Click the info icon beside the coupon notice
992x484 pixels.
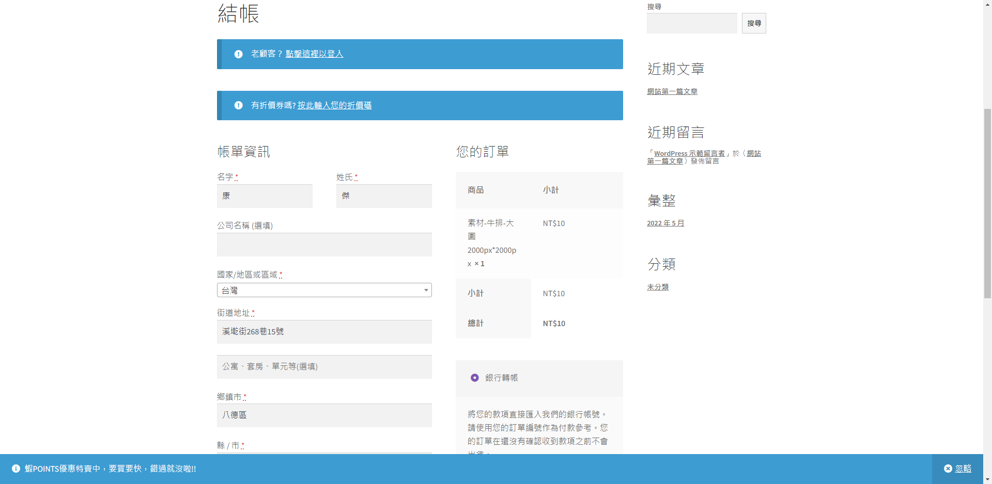[238, 105]
